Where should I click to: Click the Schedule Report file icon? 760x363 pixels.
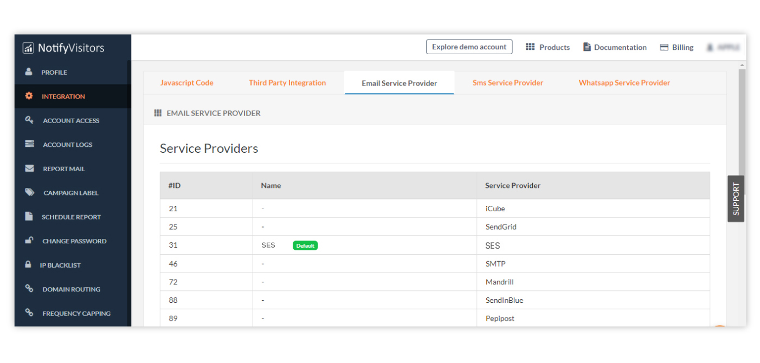(x=29, y=216)
